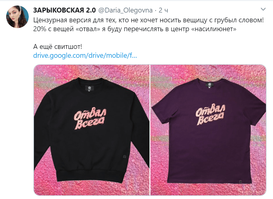Click the pink print on purple t-shirt
This screenshot has width=273, height=199.
click(210, 115)
